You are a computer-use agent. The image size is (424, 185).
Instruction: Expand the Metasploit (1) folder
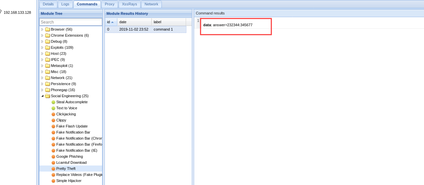42,66
